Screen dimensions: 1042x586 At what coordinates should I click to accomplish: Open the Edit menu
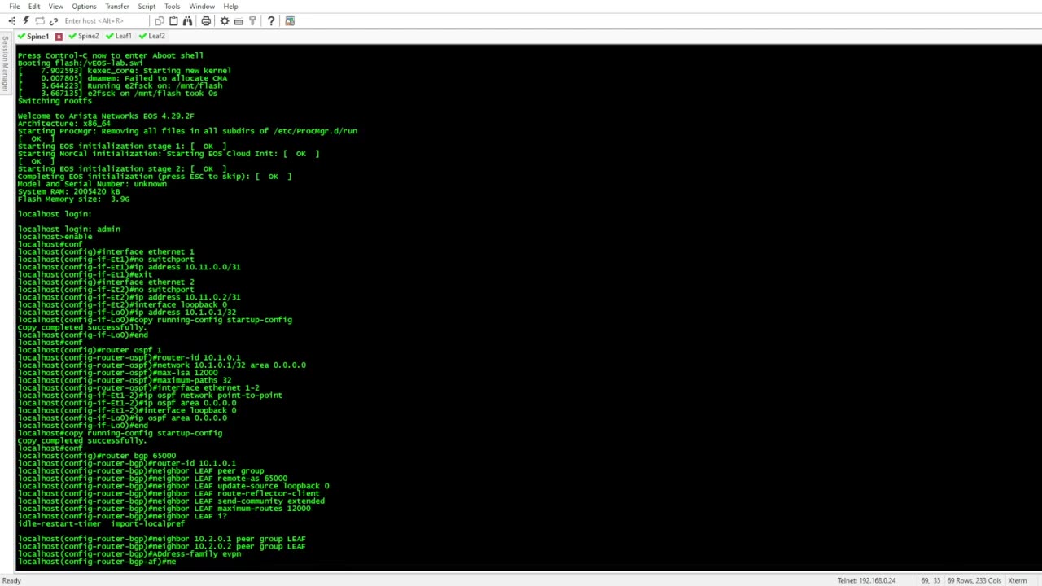[x=34, y=6]
